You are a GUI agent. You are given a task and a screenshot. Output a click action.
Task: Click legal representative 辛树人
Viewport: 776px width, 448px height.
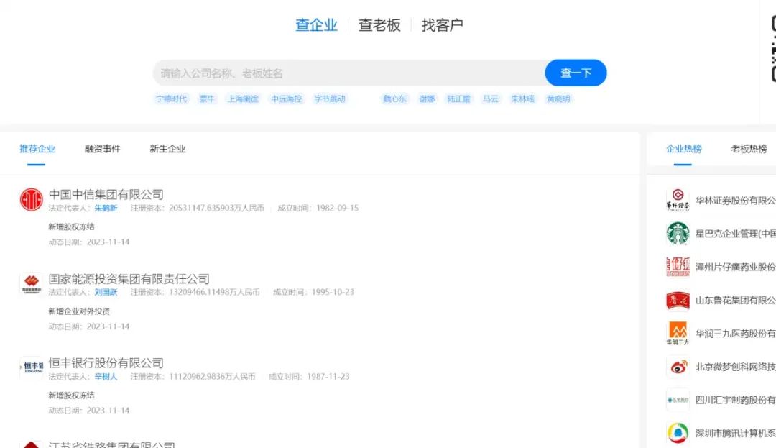106,377
